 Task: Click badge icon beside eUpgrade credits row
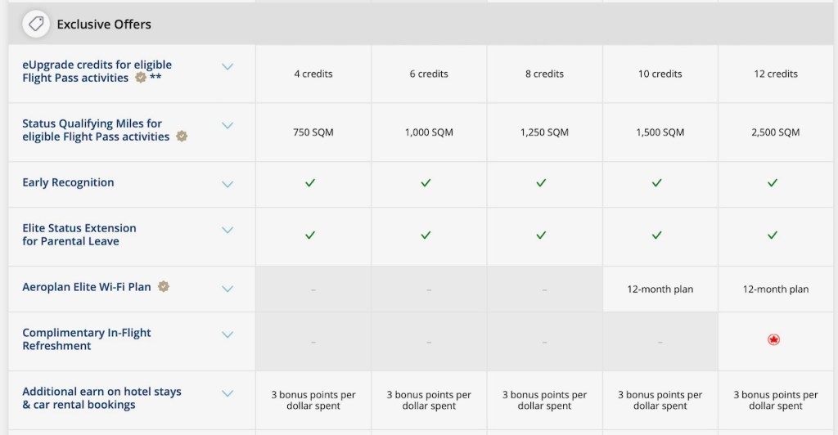coord(141,78)
